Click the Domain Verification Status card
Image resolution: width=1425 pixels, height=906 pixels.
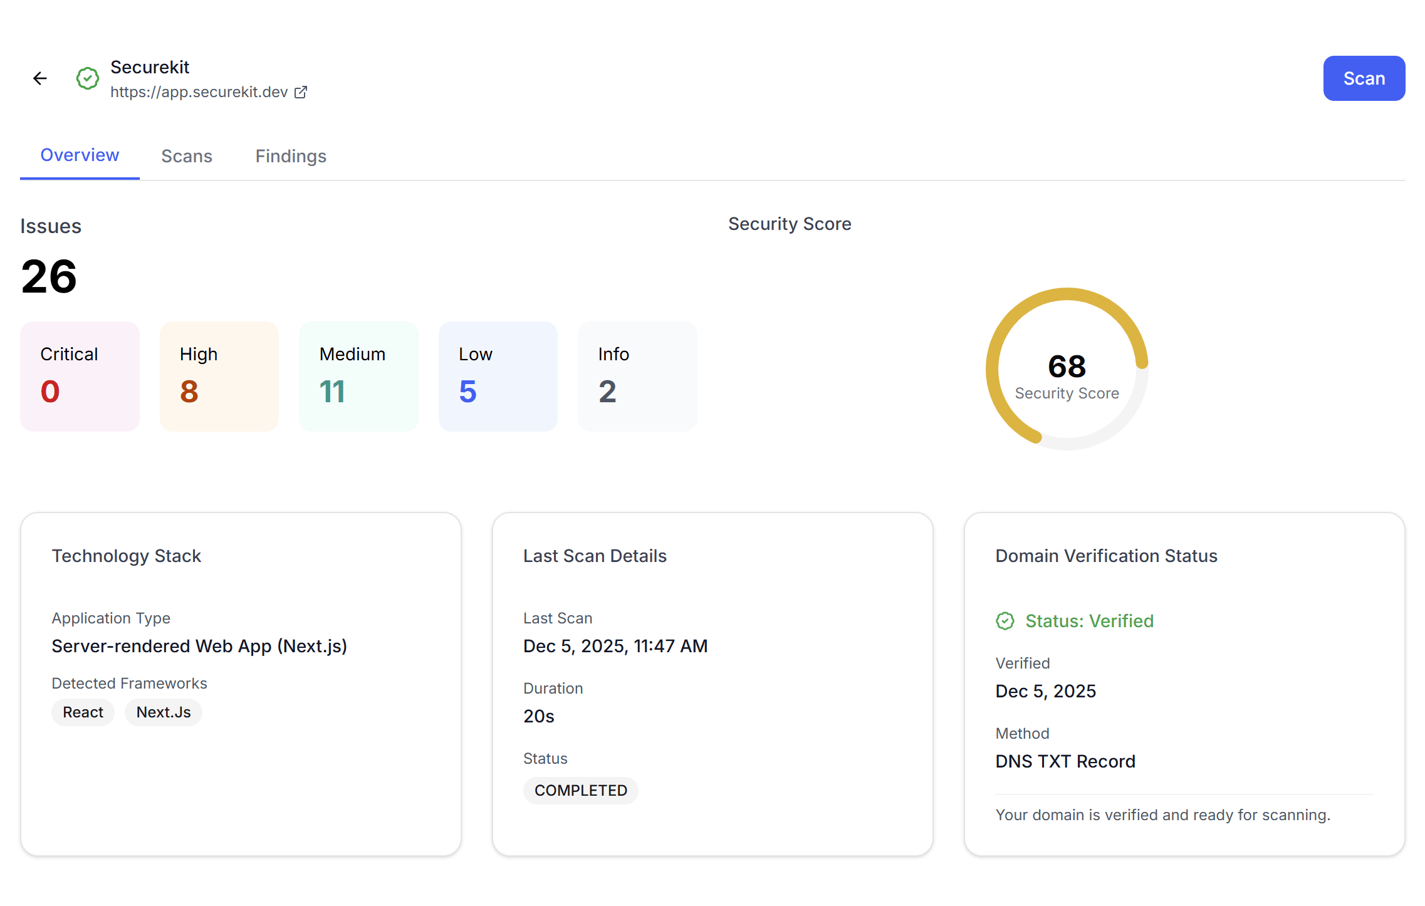coord(1184,683)
